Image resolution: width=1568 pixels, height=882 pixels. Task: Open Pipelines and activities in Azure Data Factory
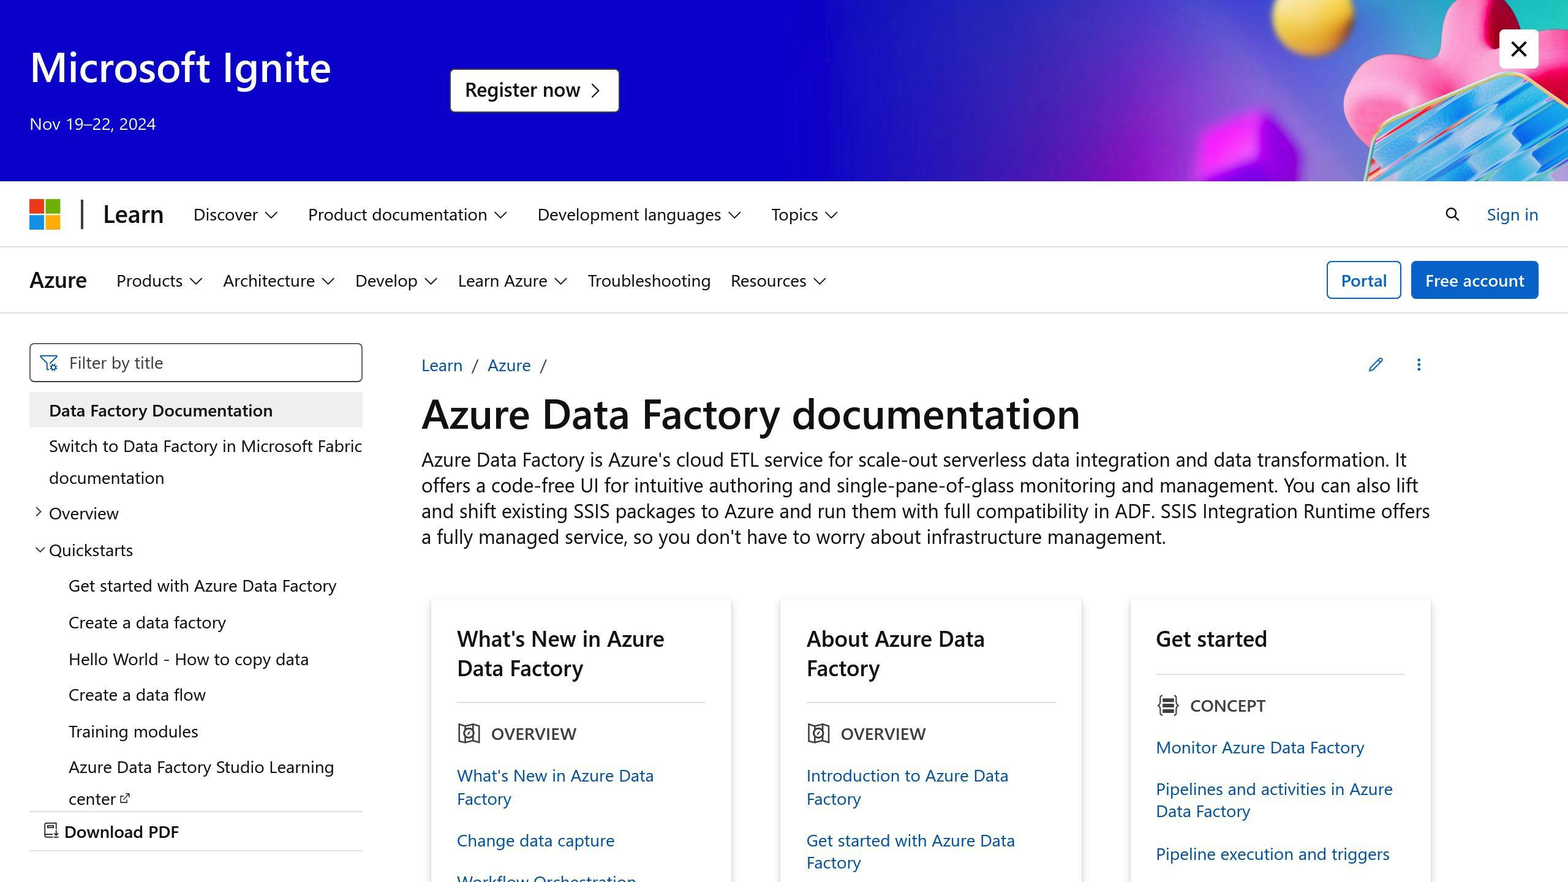pyautogui.click(x=1274, y=800)
